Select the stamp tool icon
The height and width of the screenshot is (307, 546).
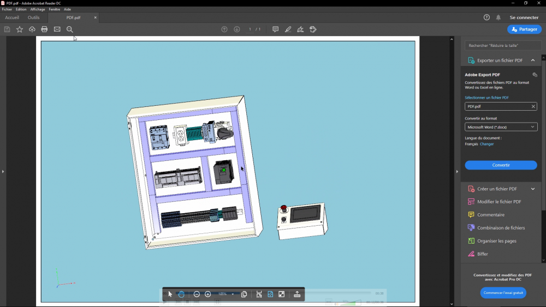click(313, 29)
